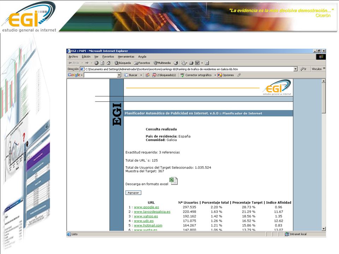Expand the address bar dropdown arrow
The width and height of the screenshot is (339, 254).
296,69
